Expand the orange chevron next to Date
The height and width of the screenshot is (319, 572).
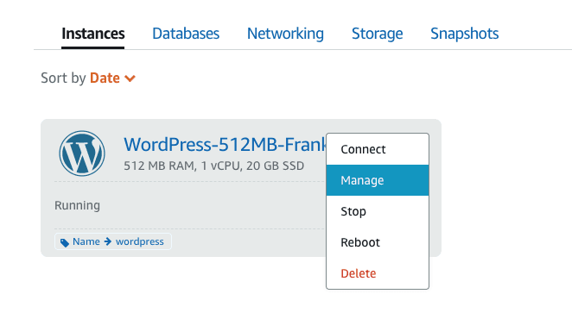pos(130,78)
